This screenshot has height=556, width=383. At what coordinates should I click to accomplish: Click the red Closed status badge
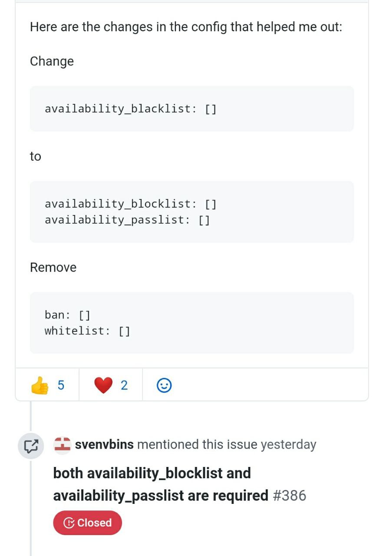click(x=88, y=523)
